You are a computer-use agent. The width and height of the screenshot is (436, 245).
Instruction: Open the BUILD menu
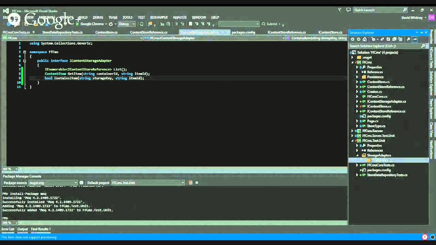click(83, 17)
